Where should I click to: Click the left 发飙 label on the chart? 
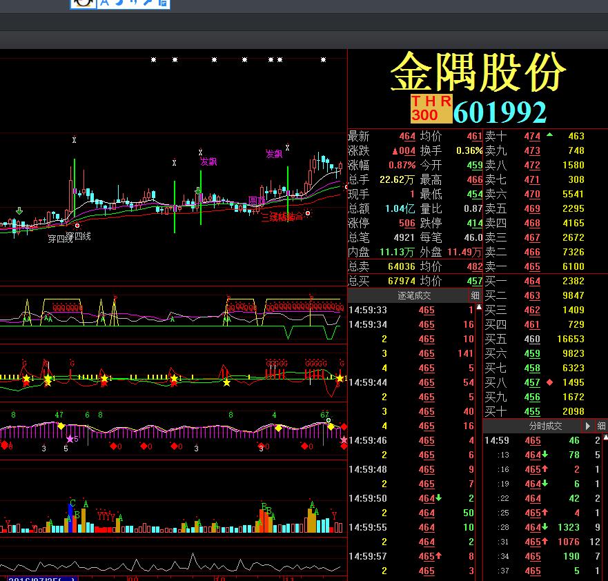coord(208,161)
